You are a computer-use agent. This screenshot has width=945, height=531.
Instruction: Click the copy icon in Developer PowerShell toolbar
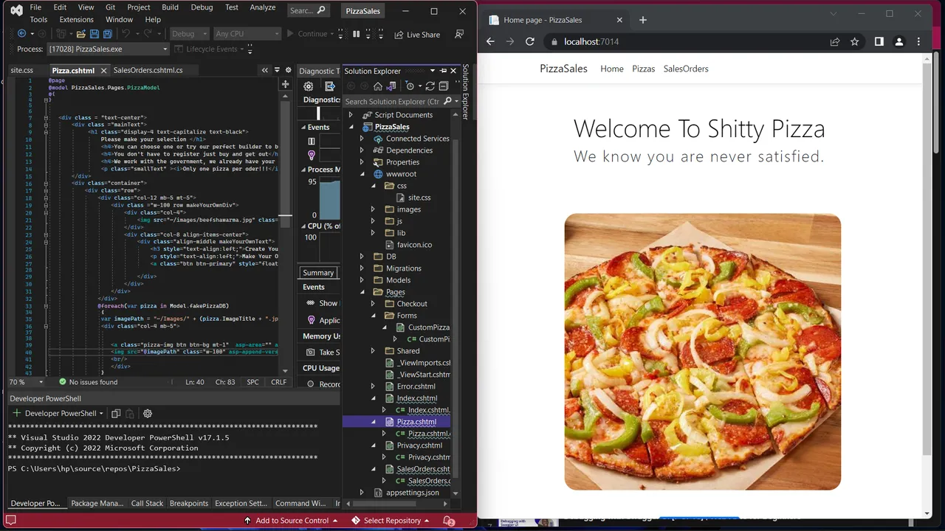[x=116, y=414]
